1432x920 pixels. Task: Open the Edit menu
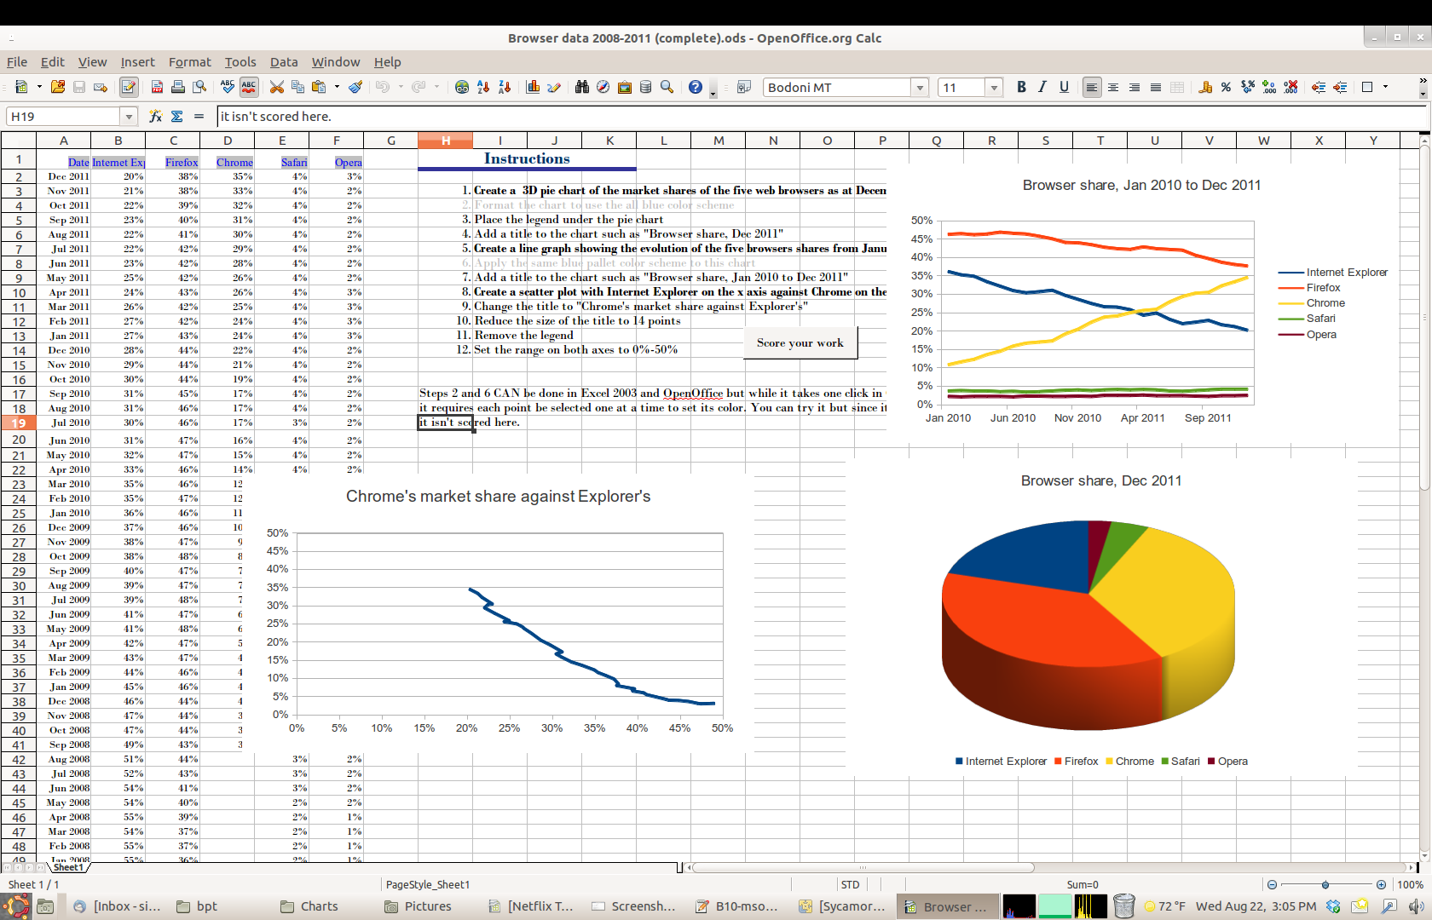click(53, 61)
